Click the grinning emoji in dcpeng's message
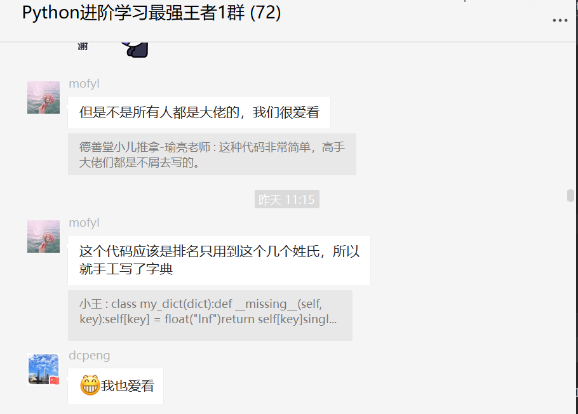The width and height of the screenshot is (578, 414). point(90,385)
